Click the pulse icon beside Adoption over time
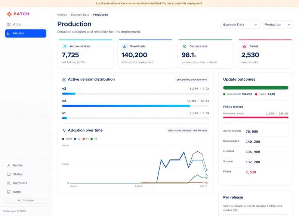The image size is (299, 216). (64, 130)
